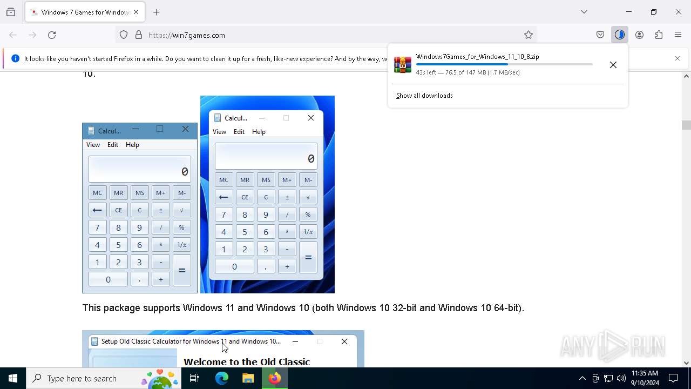Click the Firefox taskbar icon
The image size is (691, 389).
point(275,378)
